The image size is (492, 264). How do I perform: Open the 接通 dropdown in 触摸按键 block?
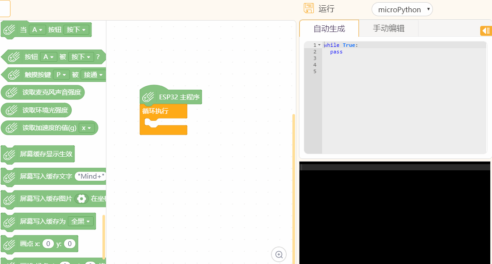pos(93,74)
